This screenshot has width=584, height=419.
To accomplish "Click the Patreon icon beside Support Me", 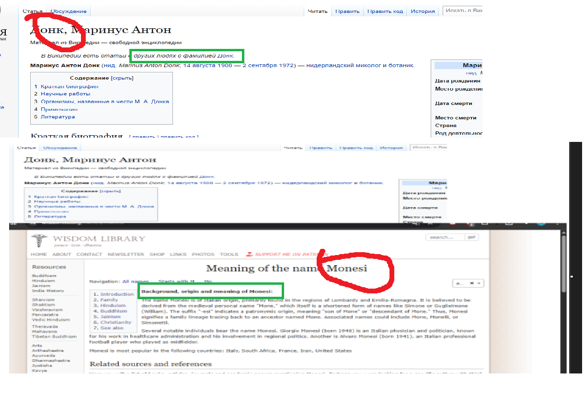I will 249,255.
